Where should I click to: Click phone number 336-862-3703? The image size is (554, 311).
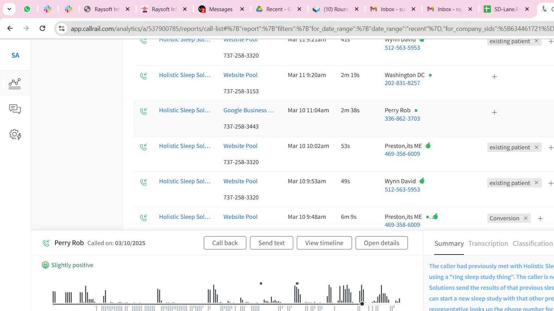tap(402, 118)
